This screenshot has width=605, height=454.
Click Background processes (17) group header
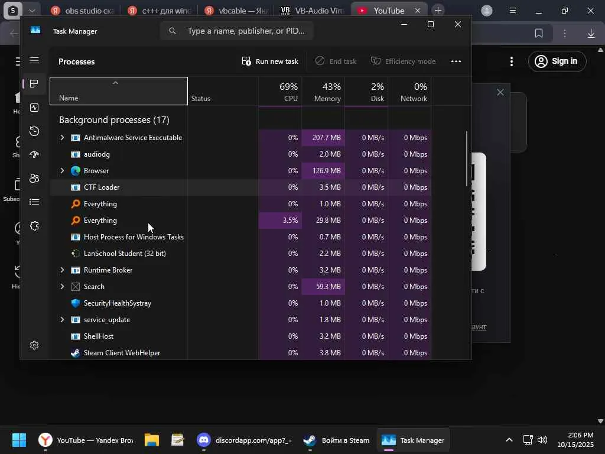[x=114, y=120]
